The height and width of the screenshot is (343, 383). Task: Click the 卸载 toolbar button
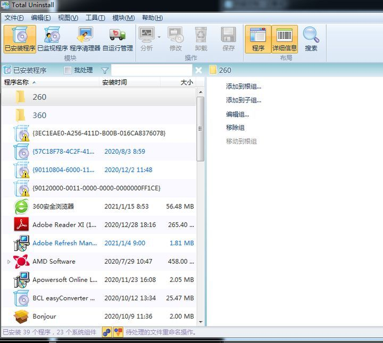[201, 39]
